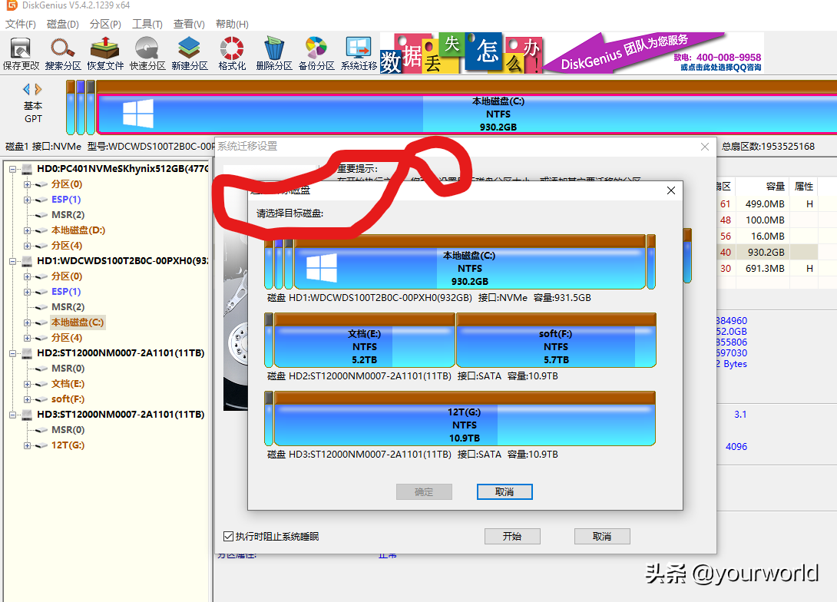837x602 pixels.
Task: Click Cancel (取消) in target disk dialog
Action: coord(505,492)
